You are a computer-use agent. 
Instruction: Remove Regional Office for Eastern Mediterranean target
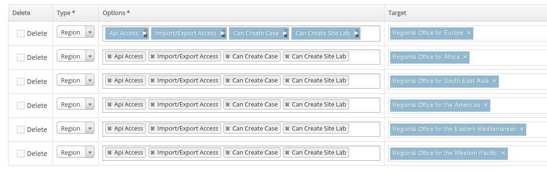pos(521,129)
